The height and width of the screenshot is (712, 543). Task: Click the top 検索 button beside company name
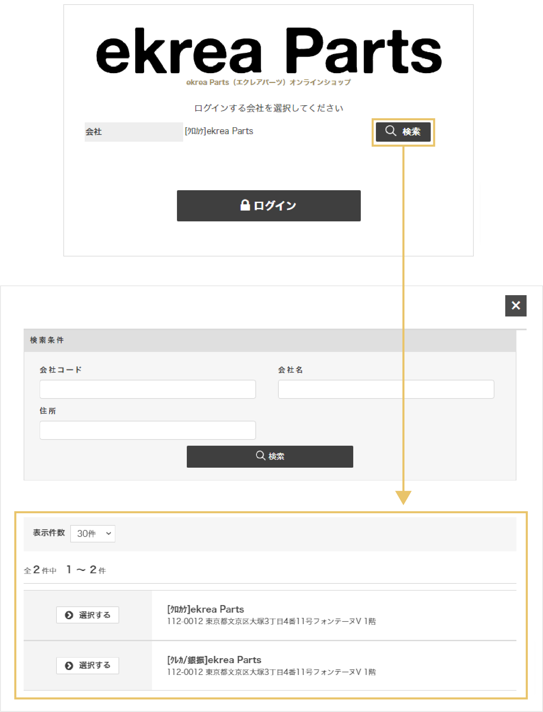pyautogui.click(x=403, y=132)
